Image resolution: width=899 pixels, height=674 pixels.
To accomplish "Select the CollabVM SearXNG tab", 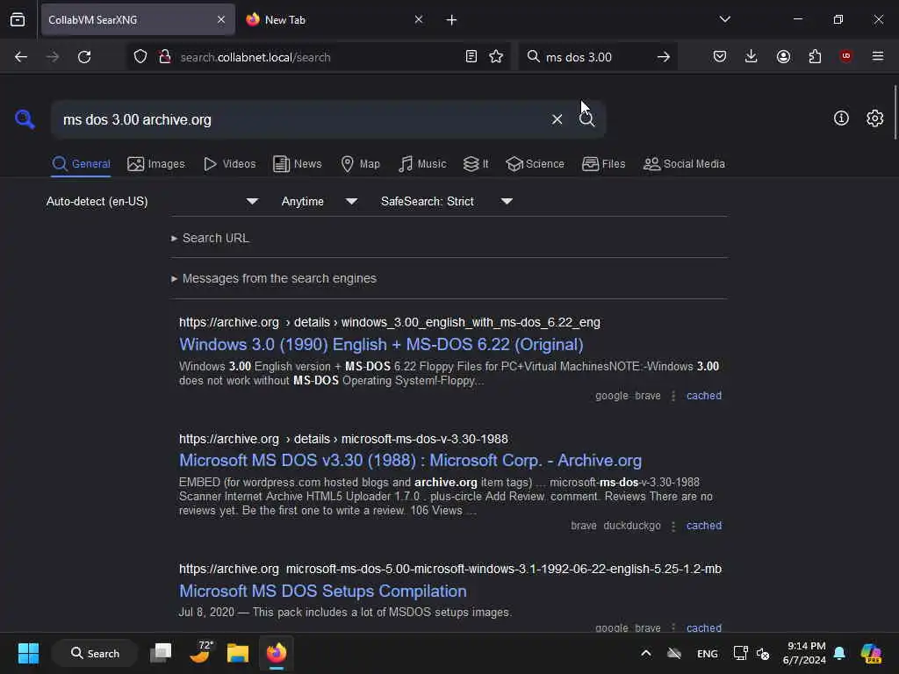I will [x=138, y=19].
